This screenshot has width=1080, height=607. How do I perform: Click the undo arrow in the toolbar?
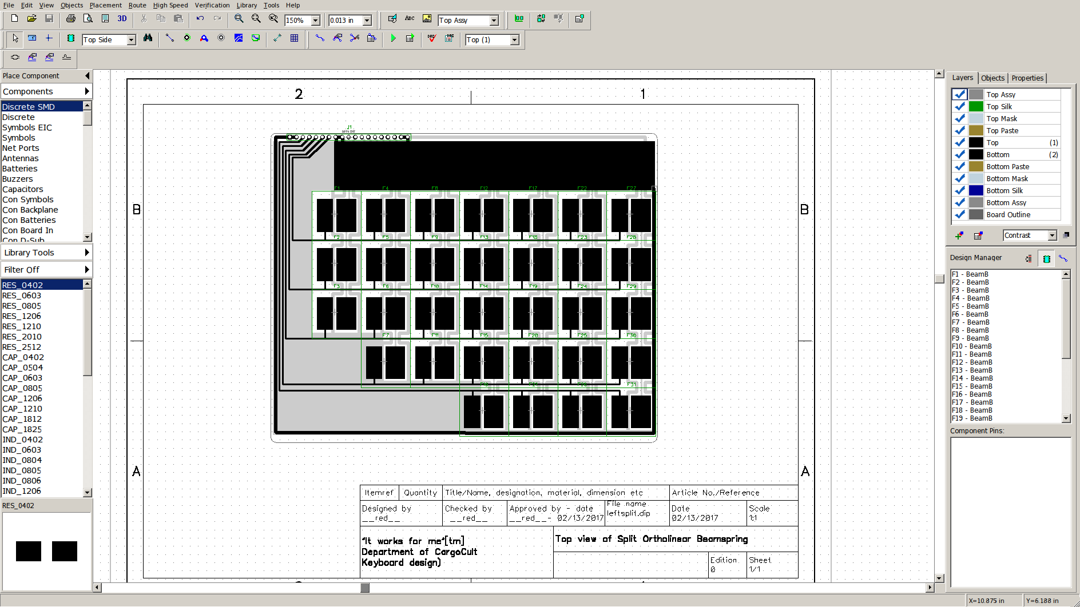point(200,19)
